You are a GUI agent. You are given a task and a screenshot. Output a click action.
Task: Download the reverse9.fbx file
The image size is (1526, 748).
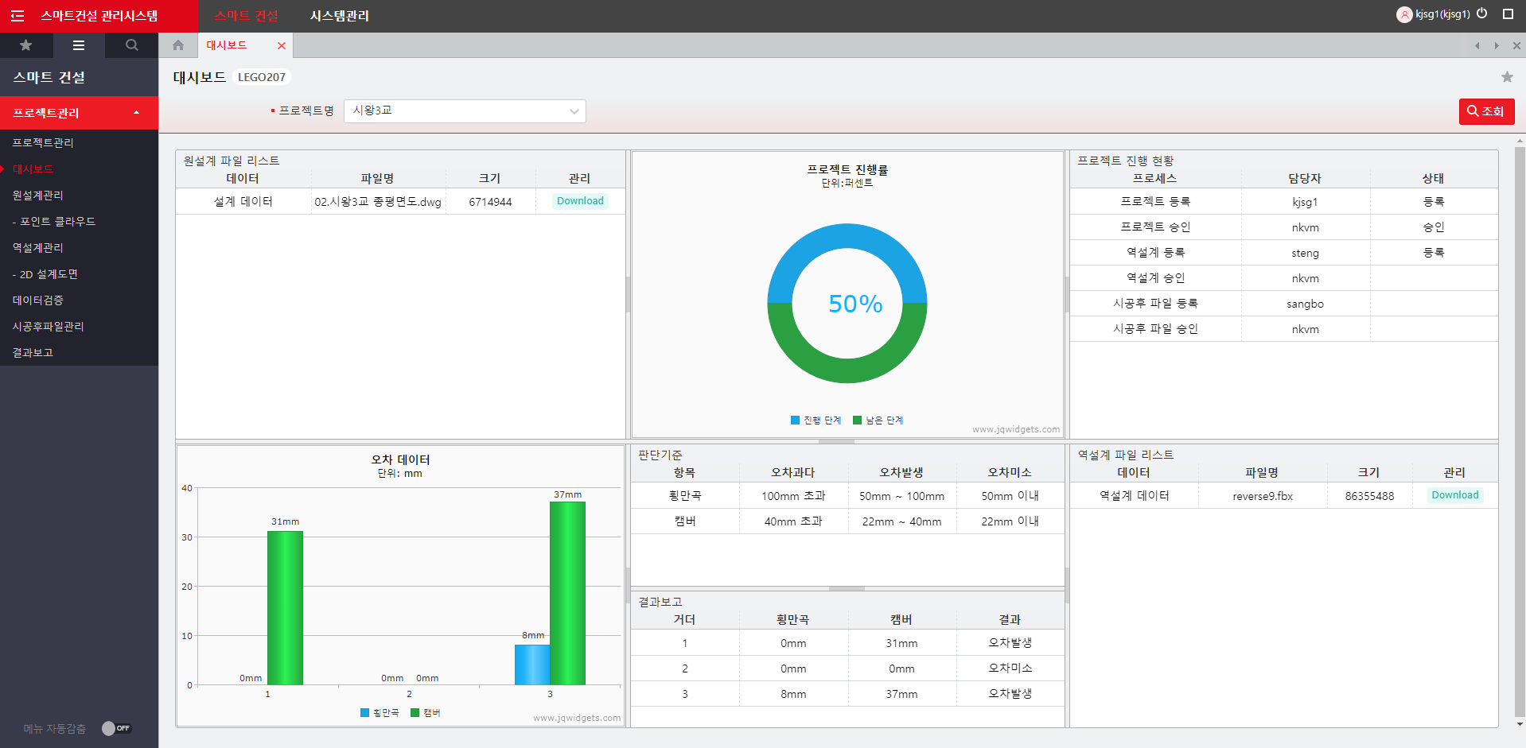click(x=1454, y=495)
